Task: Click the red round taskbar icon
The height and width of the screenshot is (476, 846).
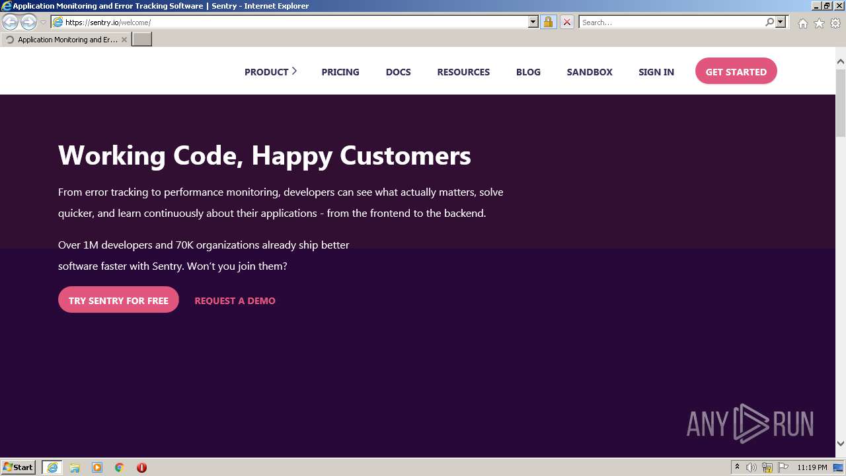Action: (141, 467)
